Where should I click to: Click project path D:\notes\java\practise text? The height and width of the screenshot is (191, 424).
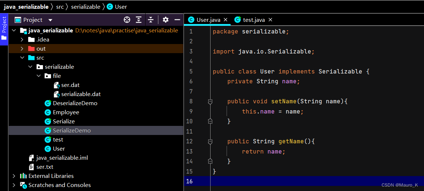(126, 31)
